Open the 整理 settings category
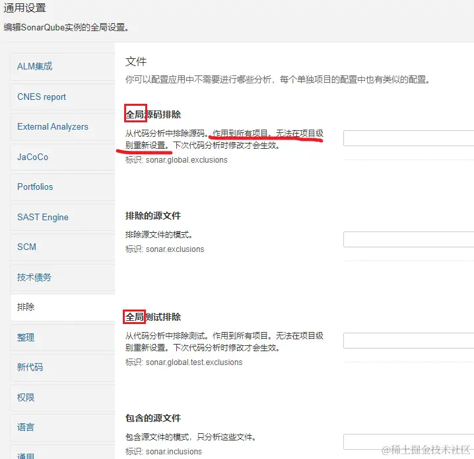 (63, 337)
